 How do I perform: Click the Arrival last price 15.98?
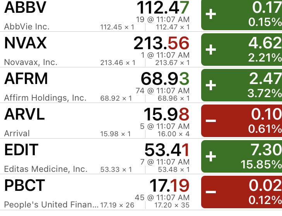point(166,114)
